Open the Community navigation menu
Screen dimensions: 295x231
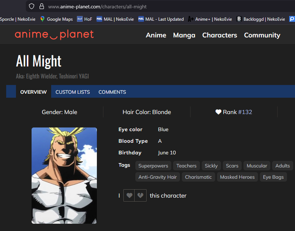pos(262,35)
